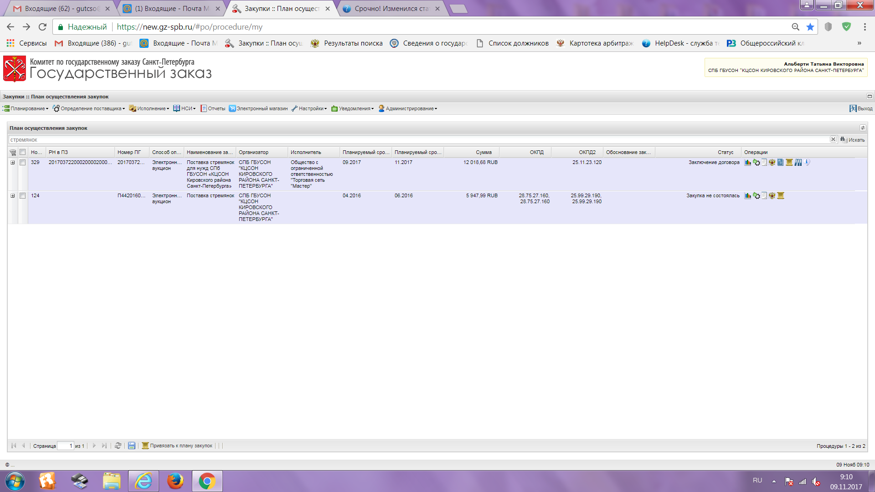This screenshot has width=875, height=492.
Task: Expand row 124 details
Action: click(x=13, y=196)
